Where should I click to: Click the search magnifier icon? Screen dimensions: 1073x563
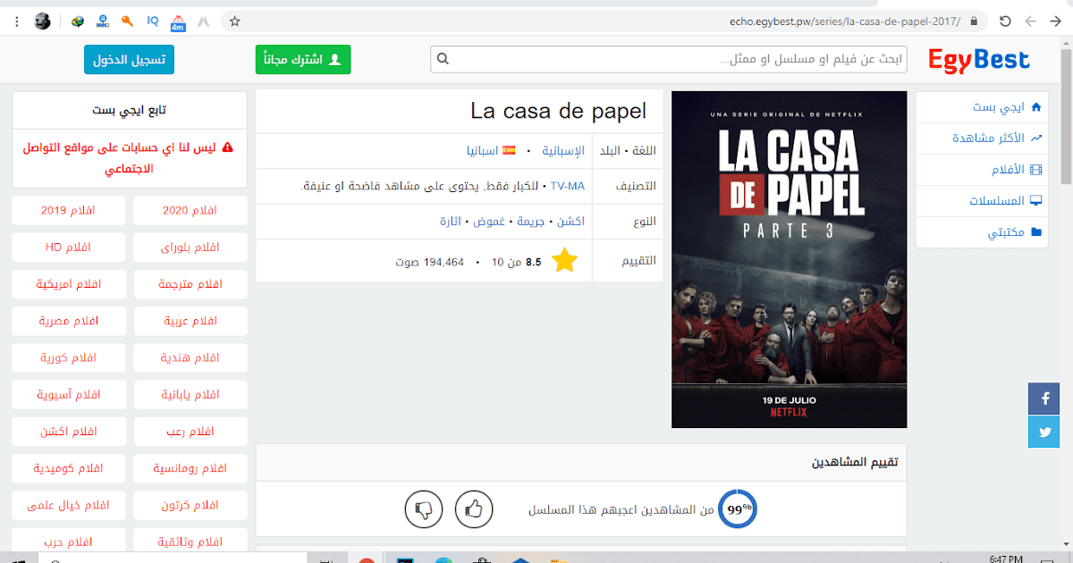(x=442, y=60)
